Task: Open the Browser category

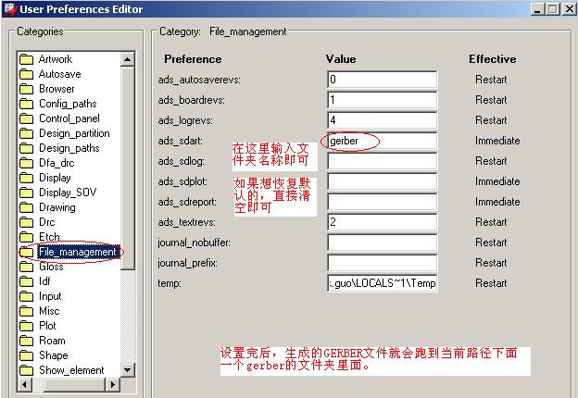Action: point(57,89)
